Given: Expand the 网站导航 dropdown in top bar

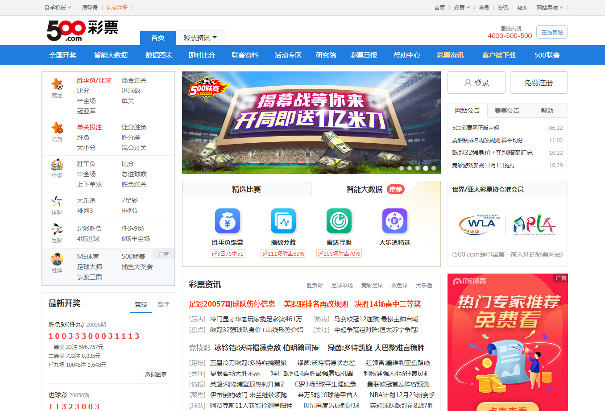Looking at the screenshot, I should 550,8.
